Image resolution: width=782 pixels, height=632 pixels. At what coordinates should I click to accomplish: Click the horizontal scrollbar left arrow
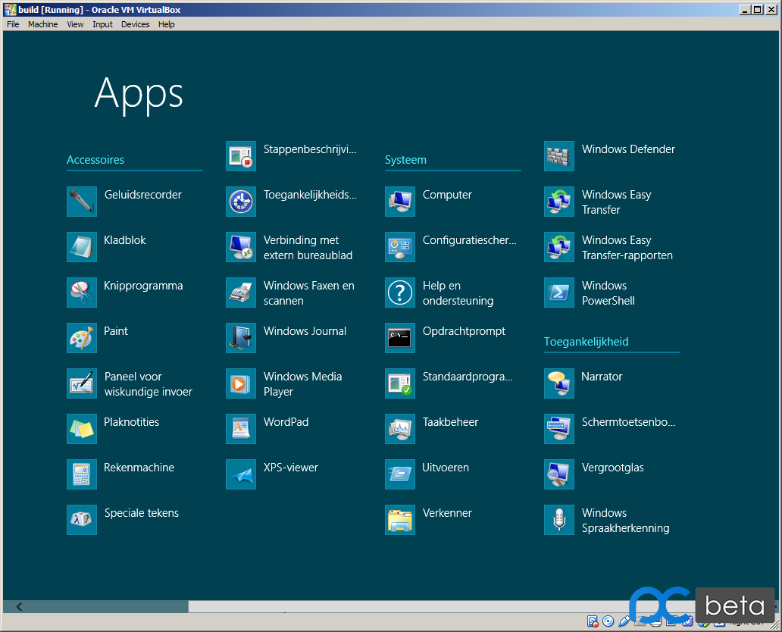click(x=19, y=606)
